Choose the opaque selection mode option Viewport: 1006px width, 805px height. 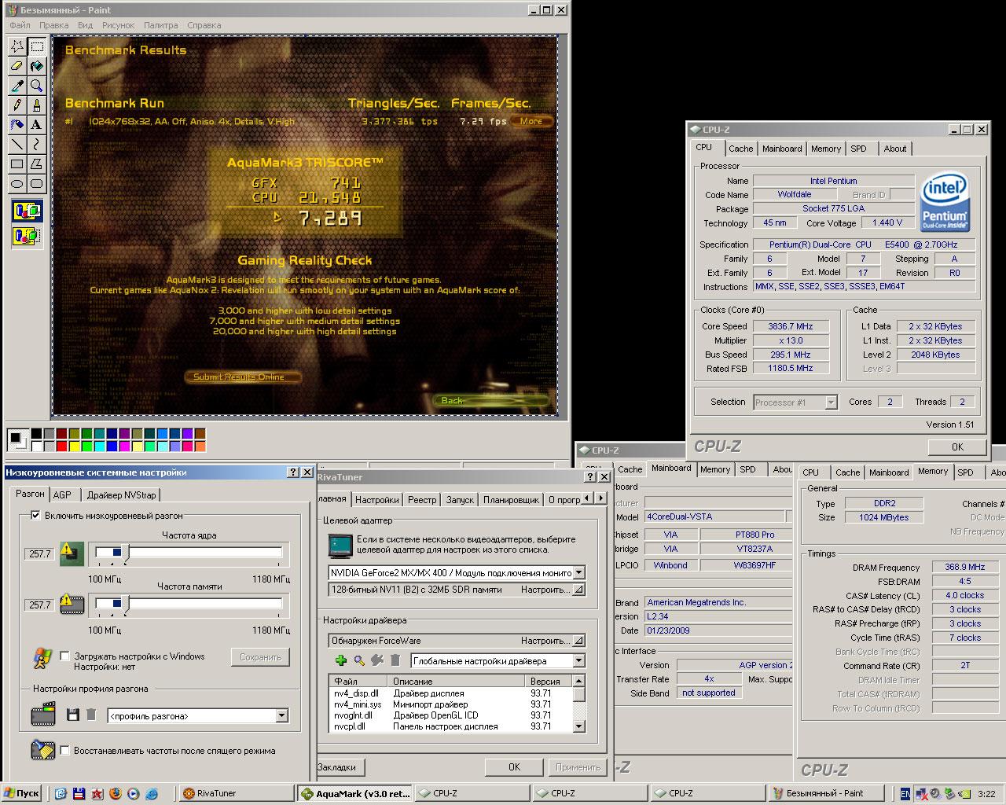27,211
